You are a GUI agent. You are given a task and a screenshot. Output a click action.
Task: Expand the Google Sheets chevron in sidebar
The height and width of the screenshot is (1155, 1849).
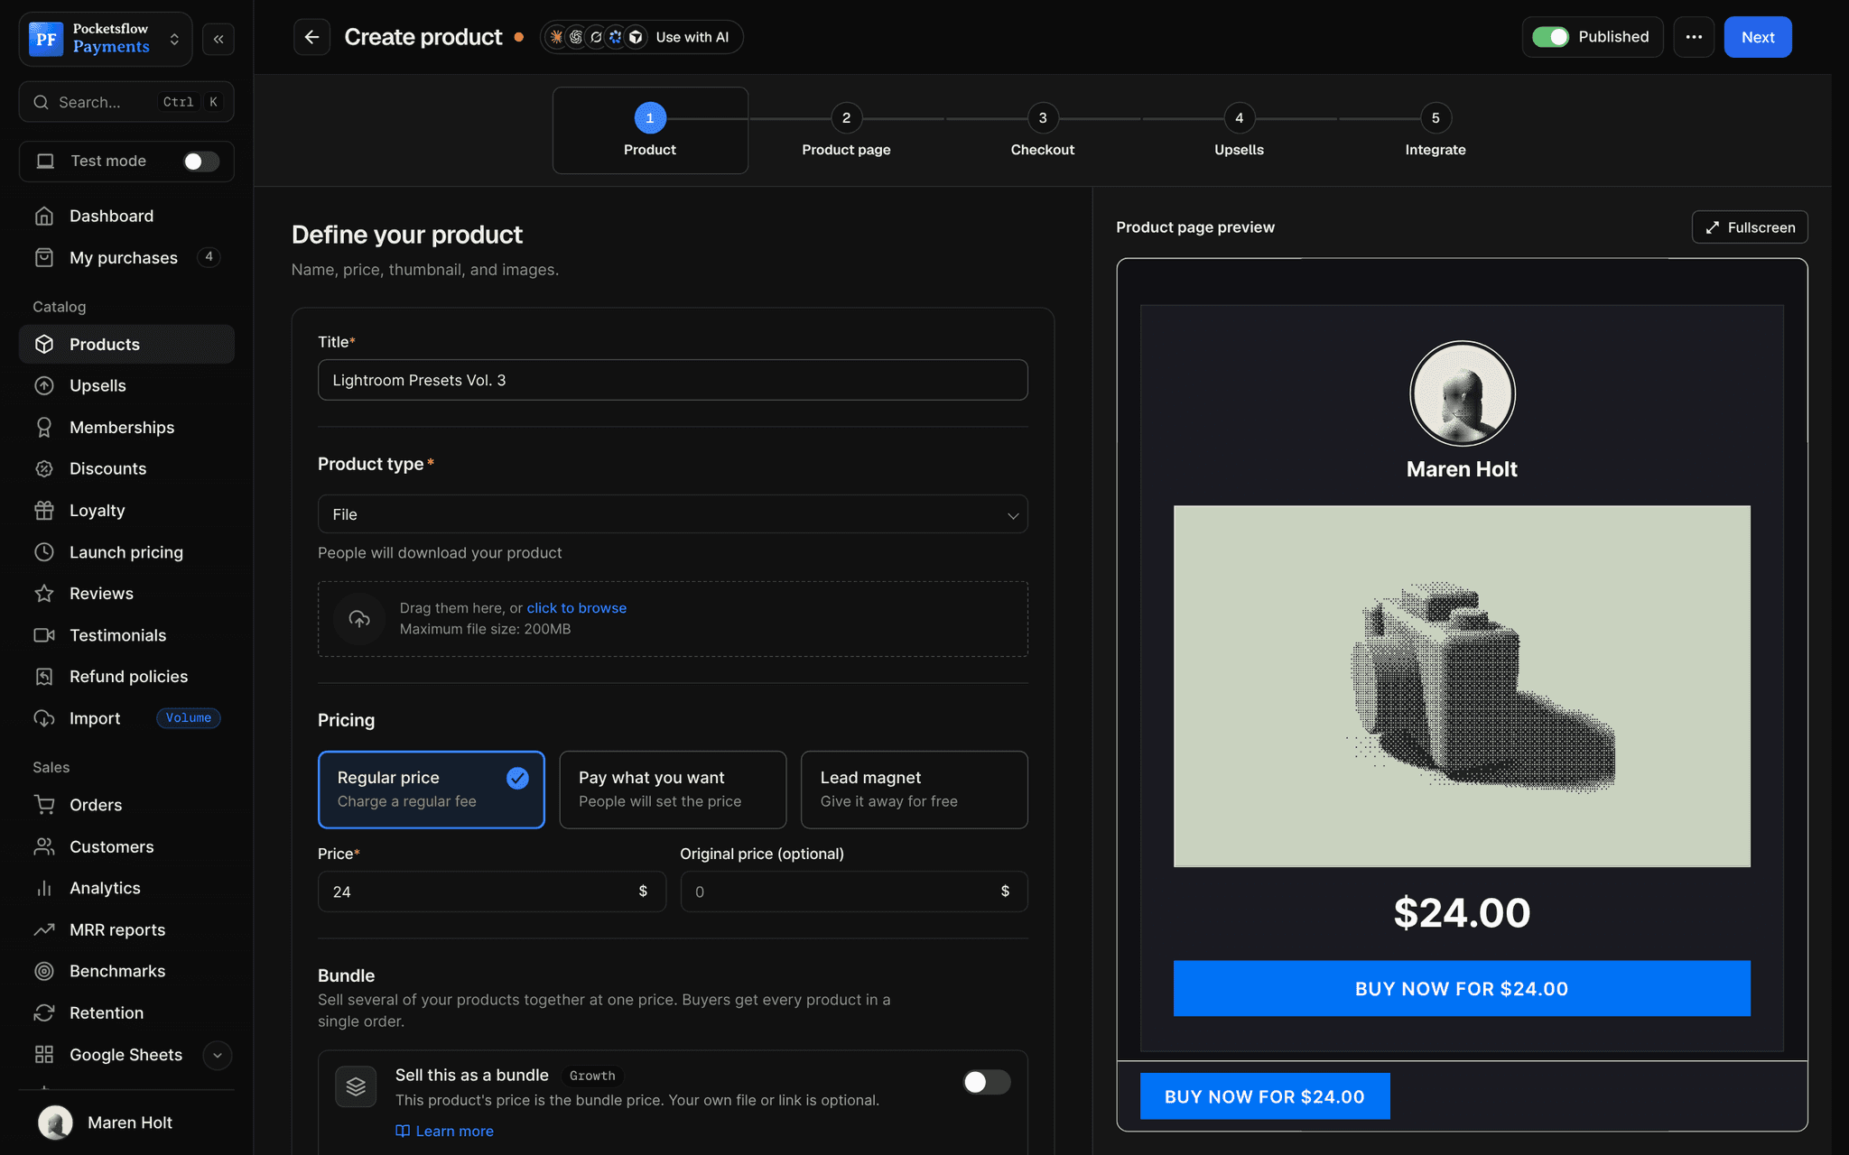217,1055
